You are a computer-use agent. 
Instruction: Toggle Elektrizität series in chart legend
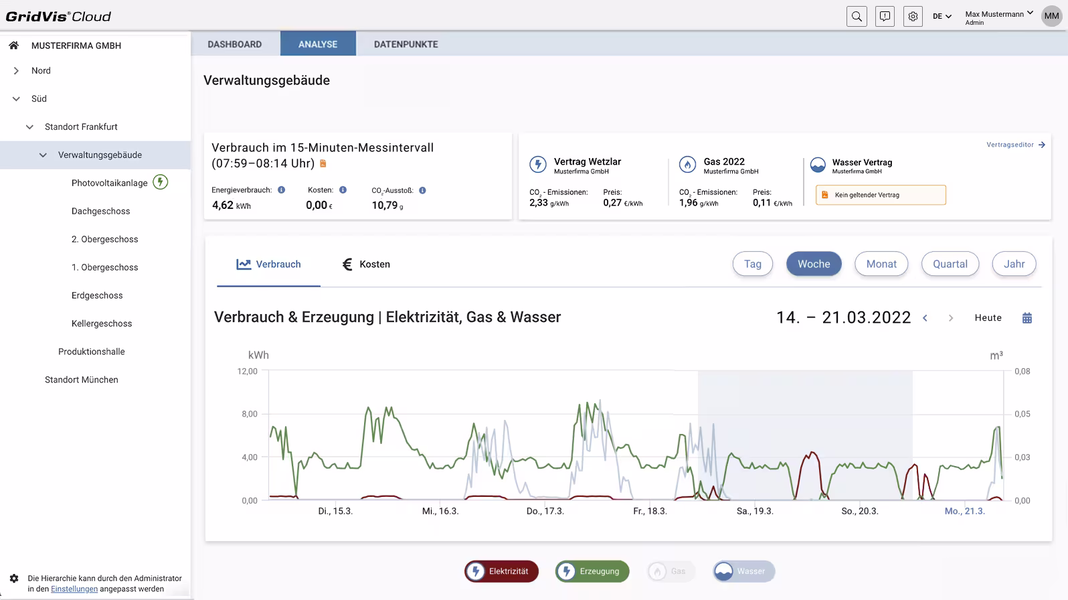(501, 571)
